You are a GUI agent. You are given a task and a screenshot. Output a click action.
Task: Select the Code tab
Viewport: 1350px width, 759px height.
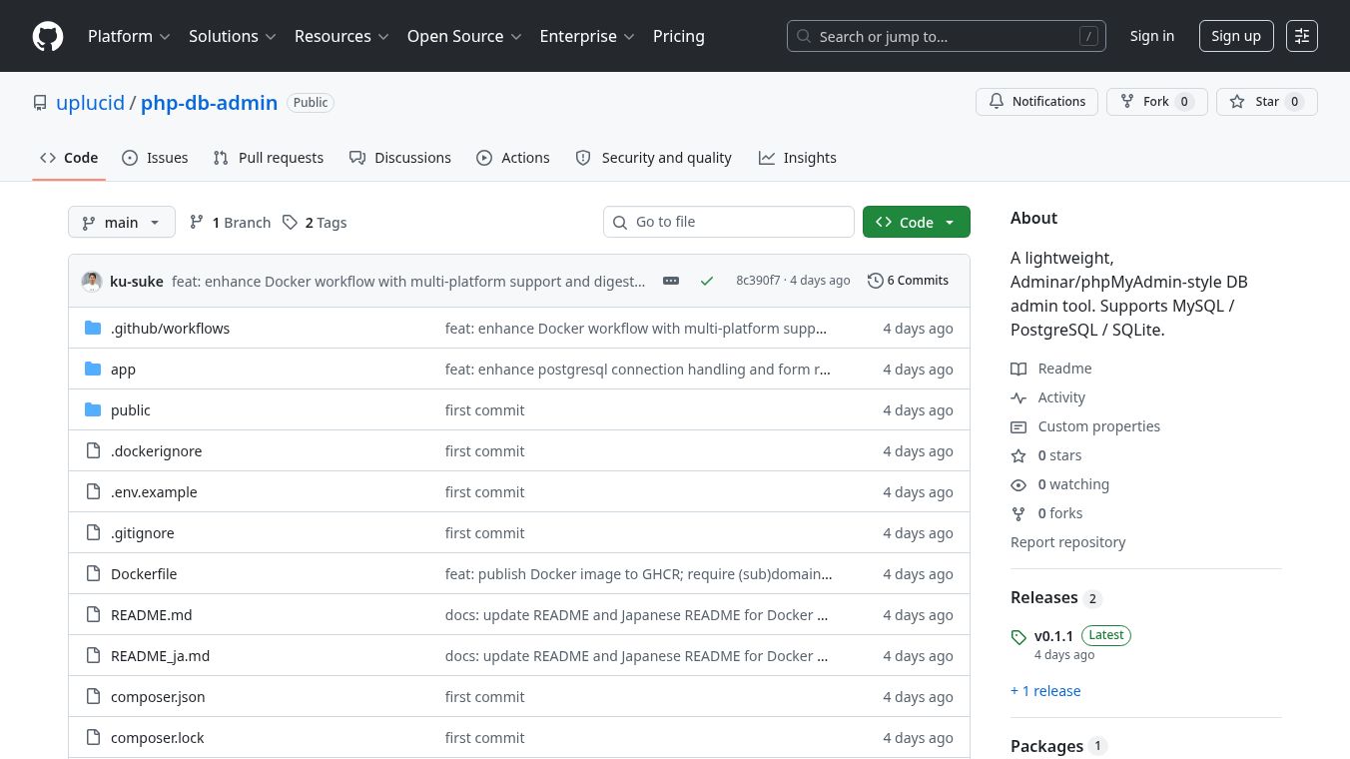coord(69,158)
